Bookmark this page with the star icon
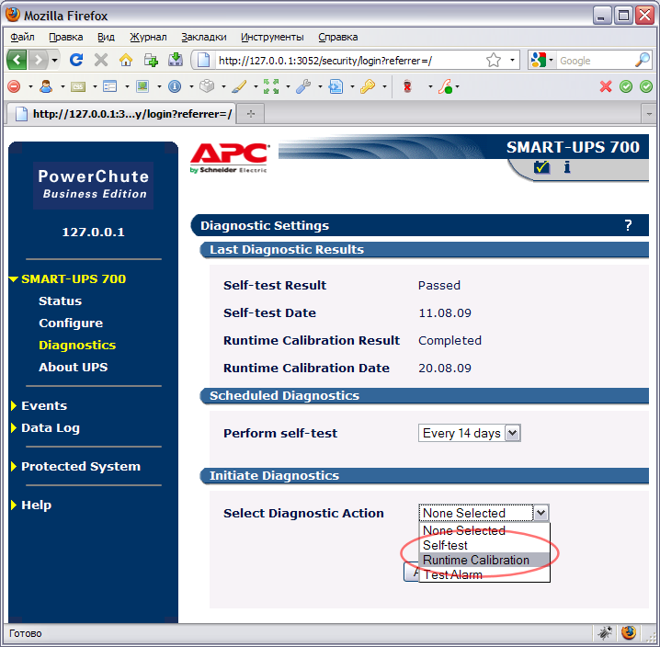This screenshot has height=647, width=660. 494,60
